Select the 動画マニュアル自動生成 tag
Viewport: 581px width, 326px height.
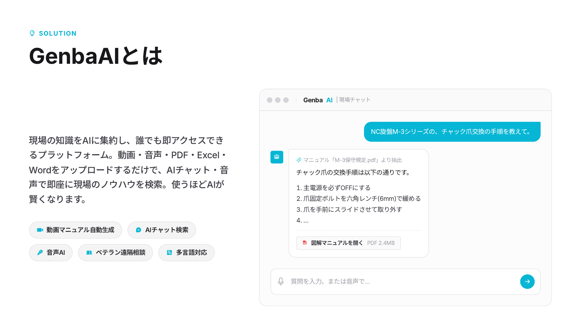pos(76,230)
